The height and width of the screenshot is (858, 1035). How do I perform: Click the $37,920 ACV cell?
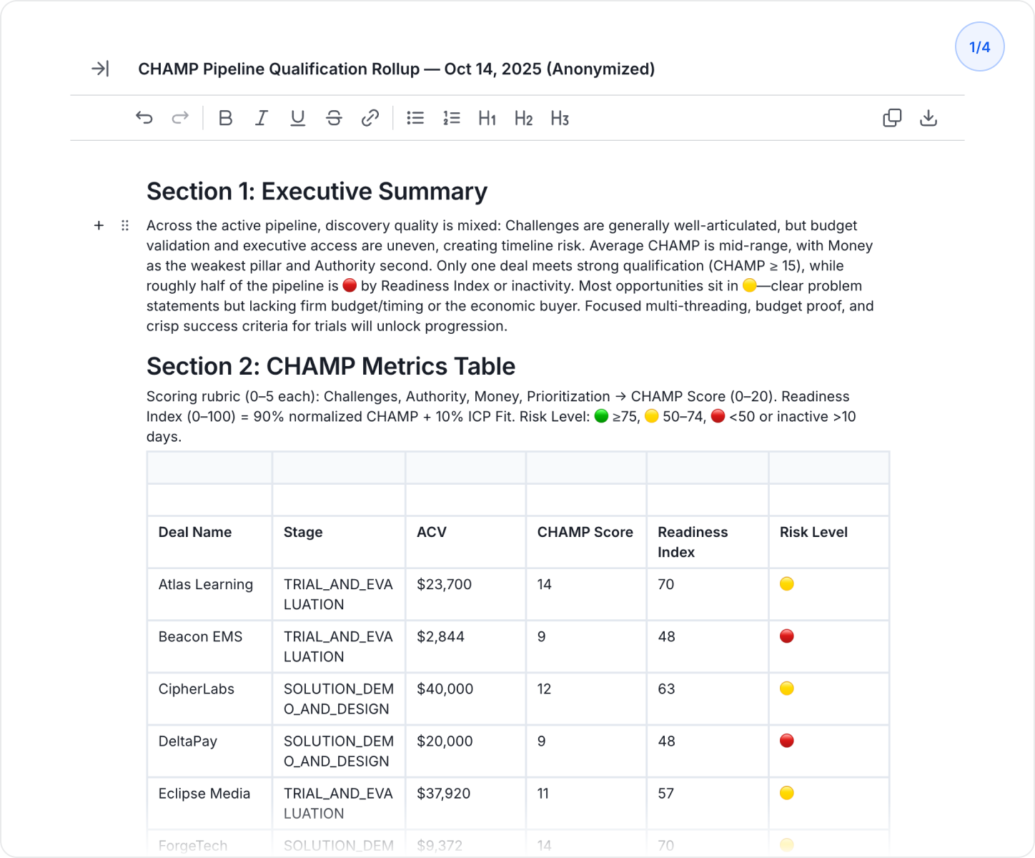tap(465, 803)
